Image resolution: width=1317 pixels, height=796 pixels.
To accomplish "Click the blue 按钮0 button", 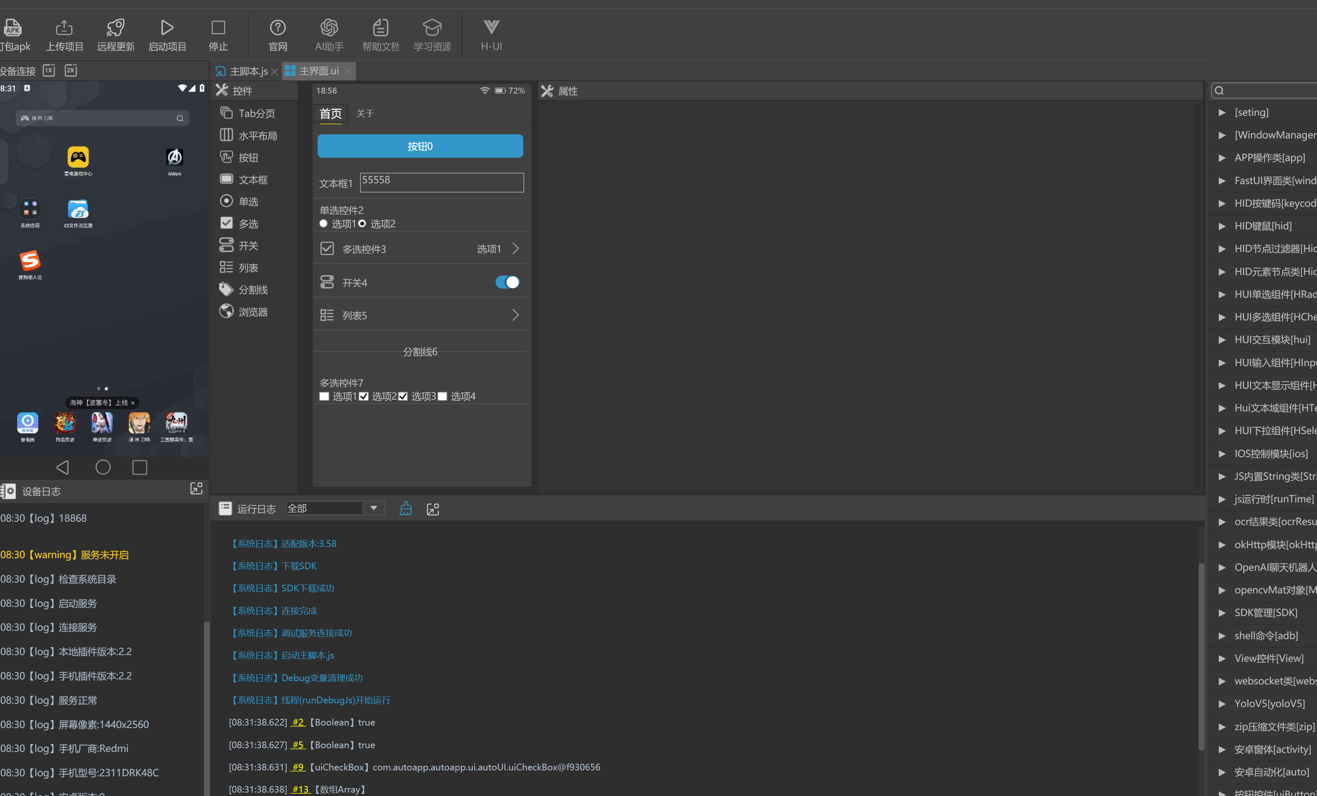I will point(420,146).
